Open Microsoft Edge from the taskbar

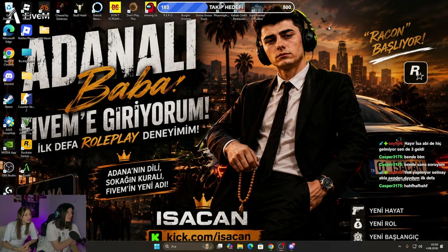[x=250, y=246]
